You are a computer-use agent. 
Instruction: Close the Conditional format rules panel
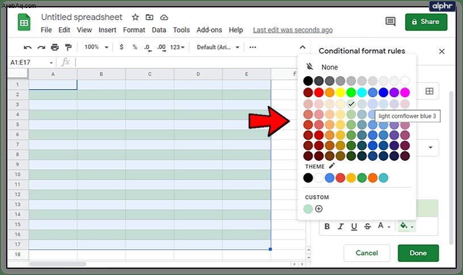(x=442, y=51)
